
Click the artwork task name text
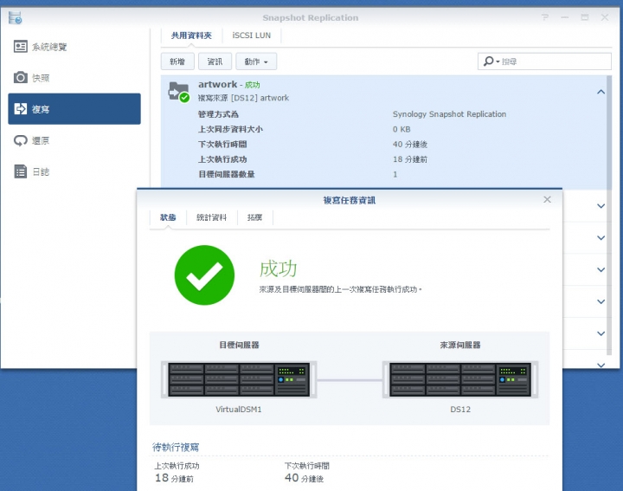tap(217, 84)
